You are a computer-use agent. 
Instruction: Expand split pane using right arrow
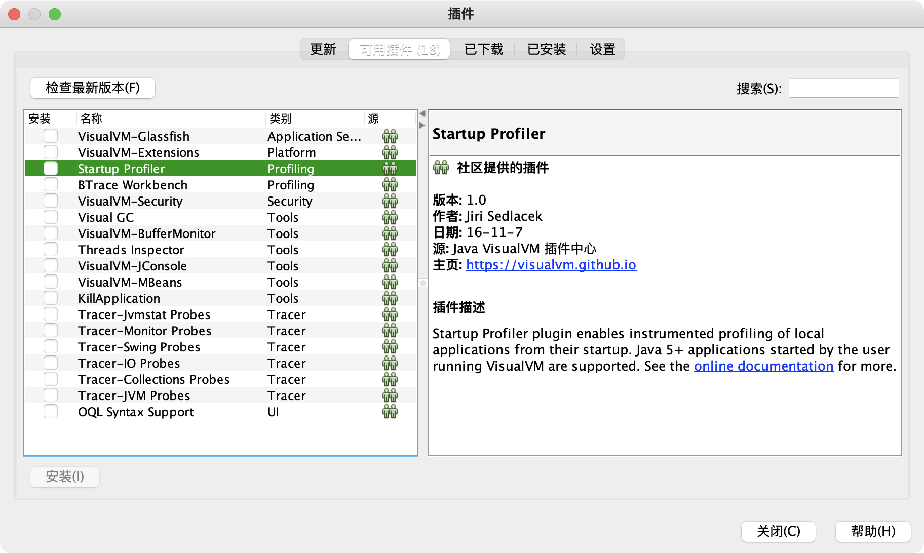pyautogui.click(x=422, y=125)
